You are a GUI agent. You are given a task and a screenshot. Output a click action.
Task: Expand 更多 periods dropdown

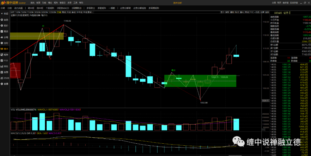tap(90, 12)
